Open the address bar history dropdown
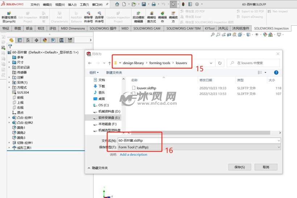The height and width of the screenshot is (198, 297). (211, 63)
